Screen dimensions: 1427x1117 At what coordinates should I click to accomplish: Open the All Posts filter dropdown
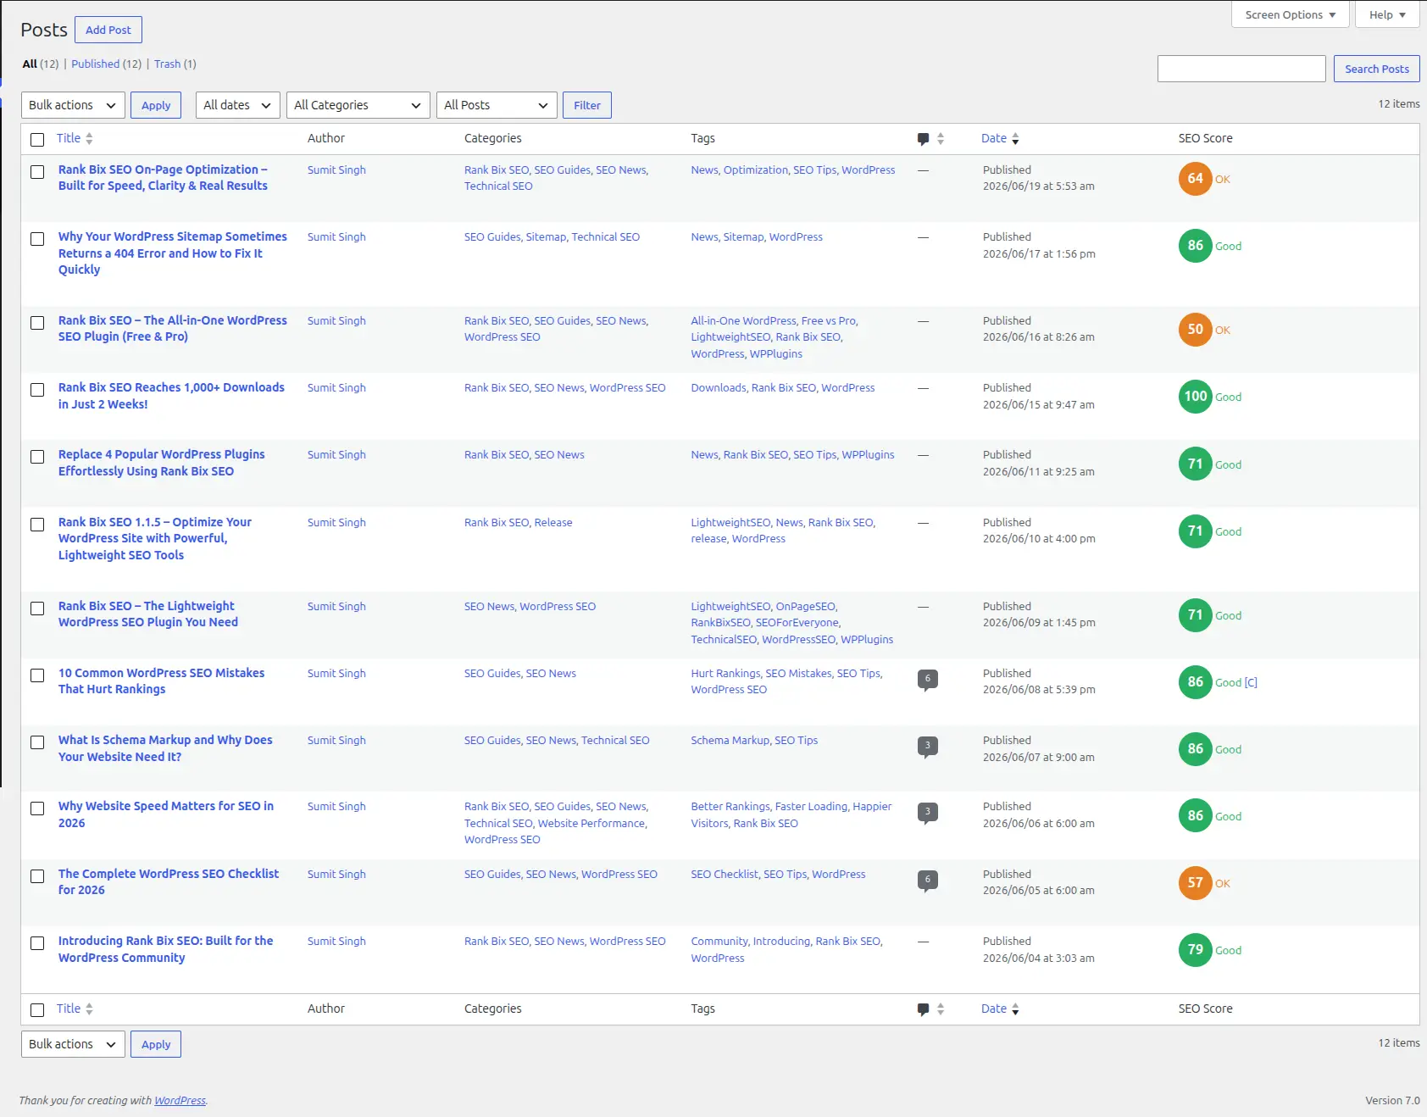(x=497, y=105)
